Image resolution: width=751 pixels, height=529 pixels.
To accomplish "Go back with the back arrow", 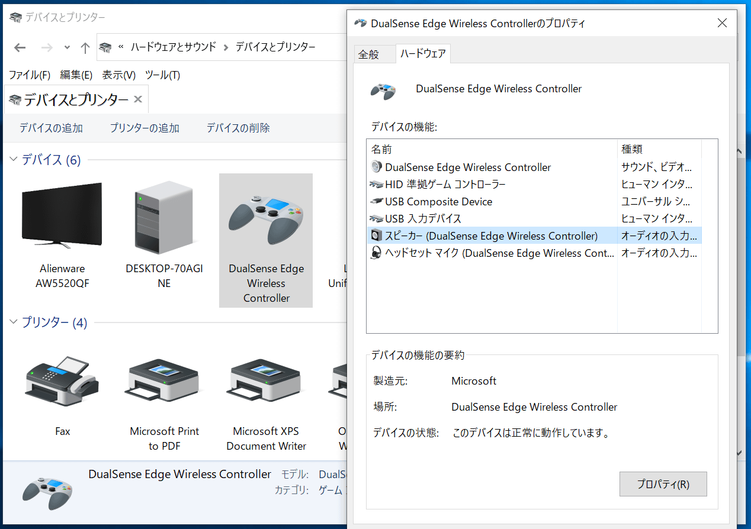I will pos(20,47).
